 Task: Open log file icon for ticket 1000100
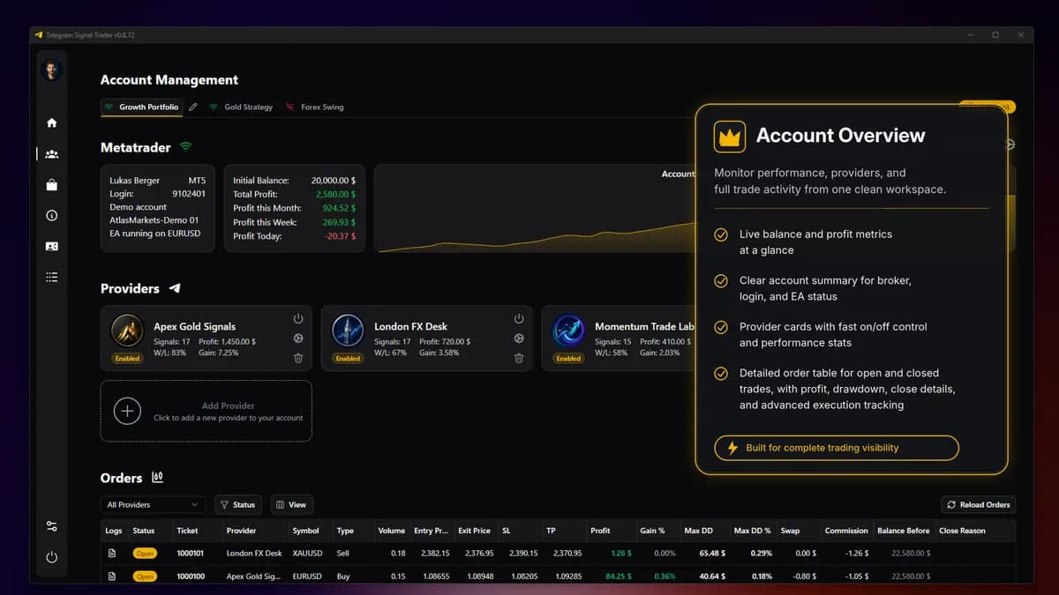[x=112, y=576]
